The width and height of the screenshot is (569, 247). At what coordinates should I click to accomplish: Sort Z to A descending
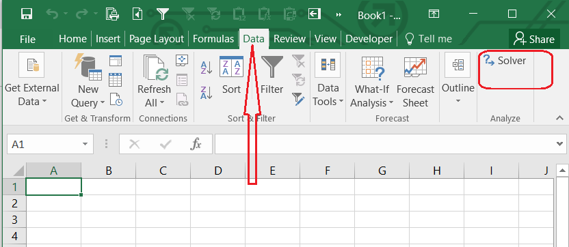207,92
